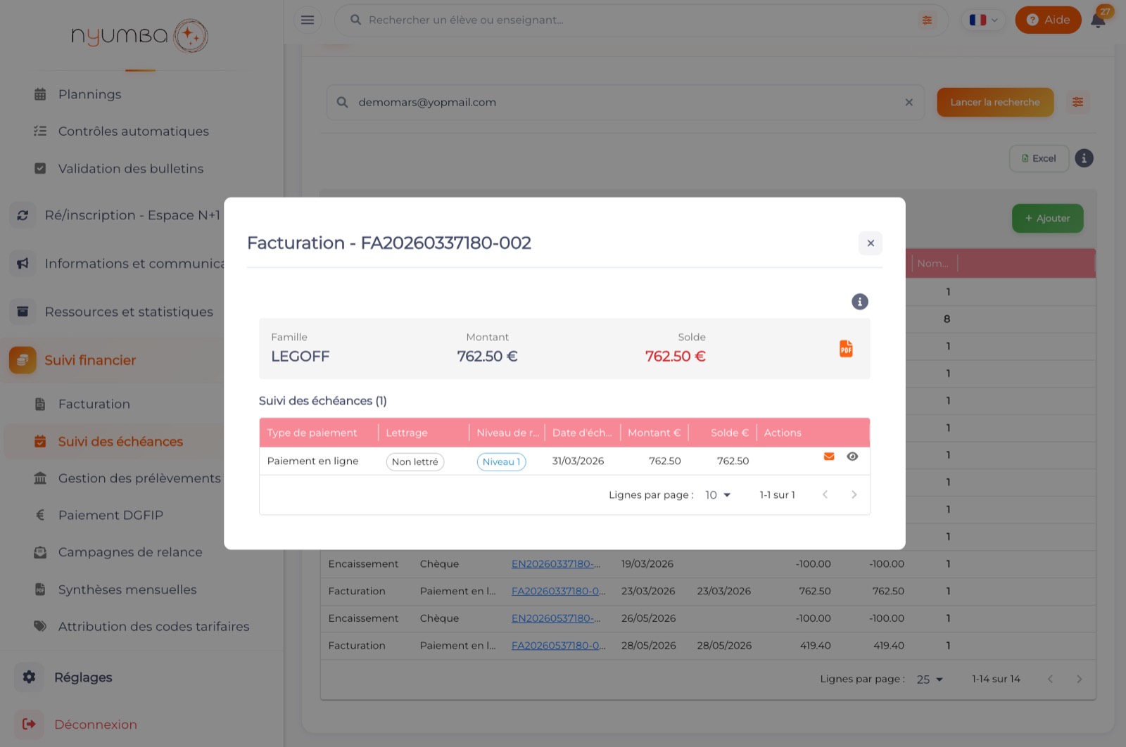The height and width of the screenshot is (747, 1126).
Task: Open the Aide help button
Action: coord(1048,20)
